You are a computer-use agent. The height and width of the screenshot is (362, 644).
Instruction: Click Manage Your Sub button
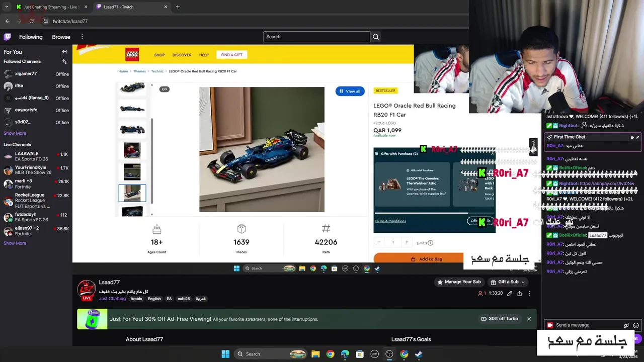tap(459, 282)
